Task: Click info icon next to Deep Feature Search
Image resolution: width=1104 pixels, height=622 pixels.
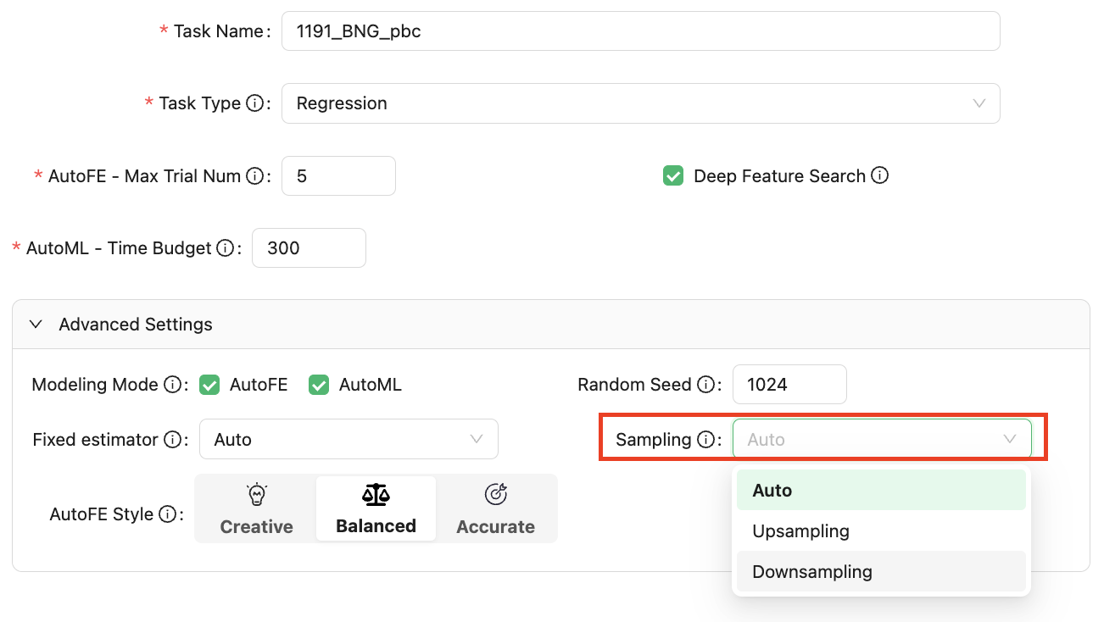Action: pyautogui.click(x=879, y=176)
